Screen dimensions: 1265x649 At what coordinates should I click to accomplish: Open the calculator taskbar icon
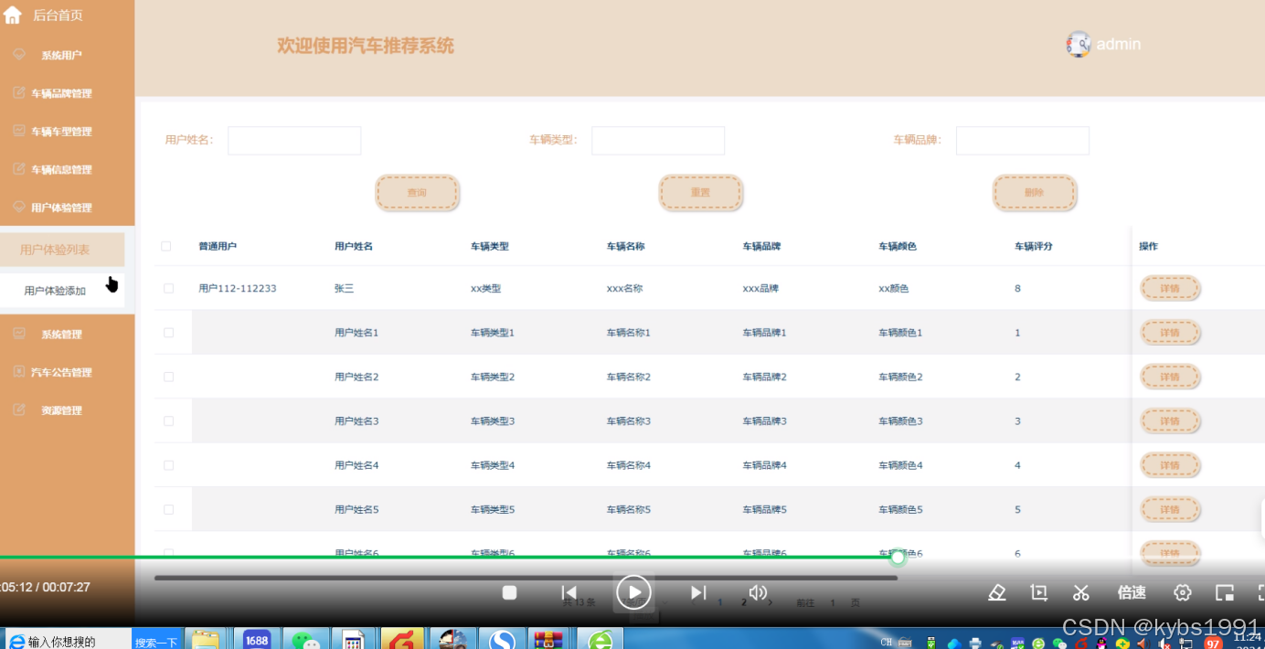pyautogui.click(x=353, y=639)
